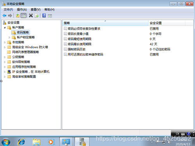Open the 帮助(H) menu
This screenshot has height=146, width=195.
click(50, 10)
